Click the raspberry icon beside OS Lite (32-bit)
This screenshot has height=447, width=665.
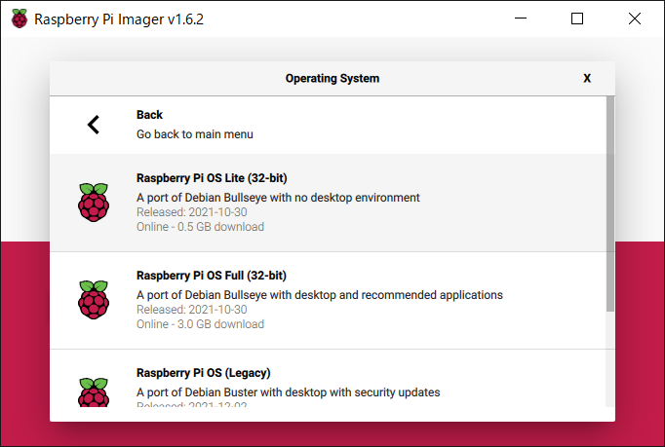(x=94, y=203)
